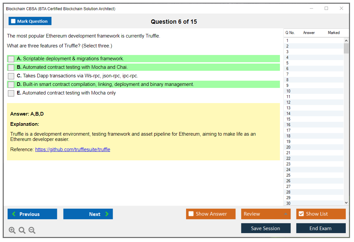
Task: Jump to question 25 in list
Action: (x=288, y=175)
